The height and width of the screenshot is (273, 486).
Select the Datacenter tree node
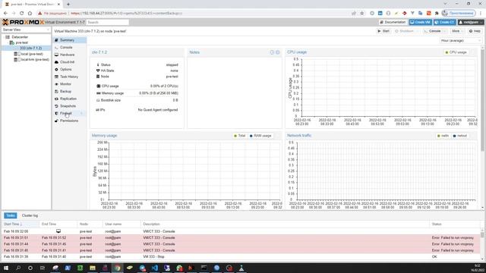(20, 37)
